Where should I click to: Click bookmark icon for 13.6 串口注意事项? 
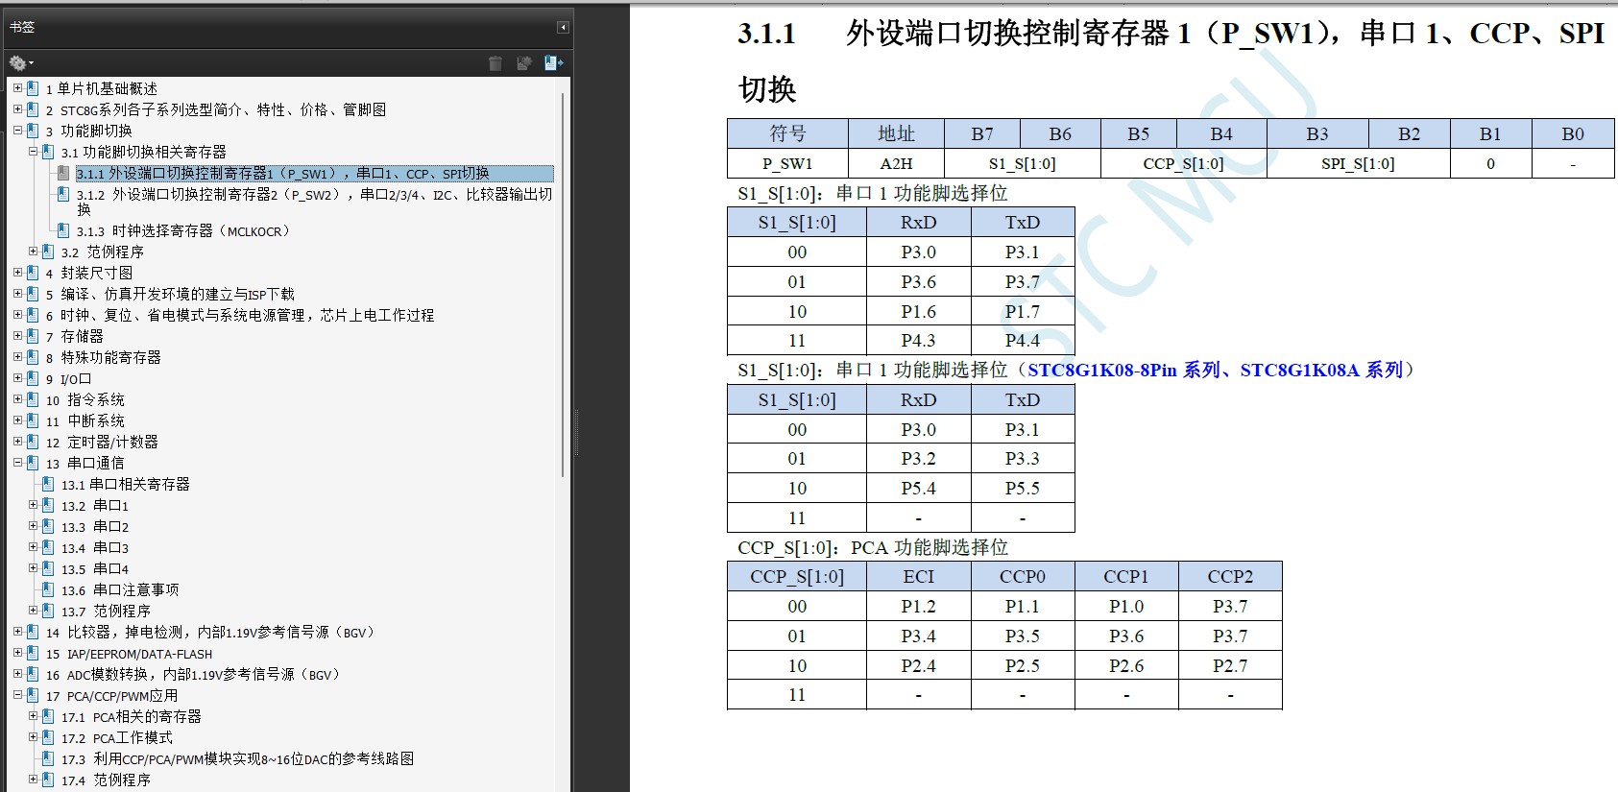coord(48,589)
